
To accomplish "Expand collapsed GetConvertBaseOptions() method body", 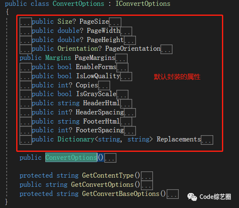I will [172, 194].
